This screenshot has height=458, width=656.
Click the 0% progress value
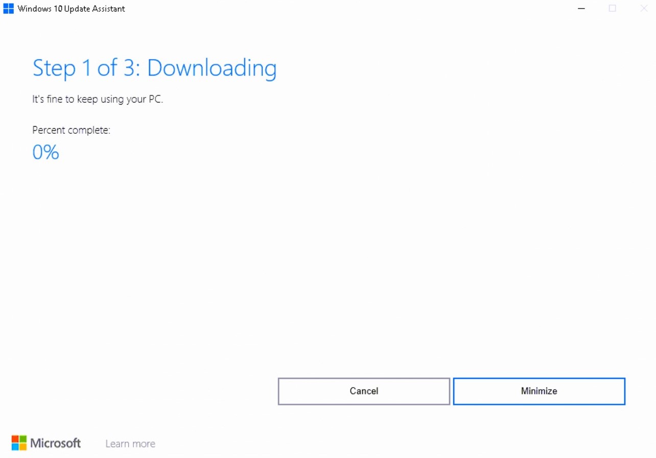click(x=46, y=152)
